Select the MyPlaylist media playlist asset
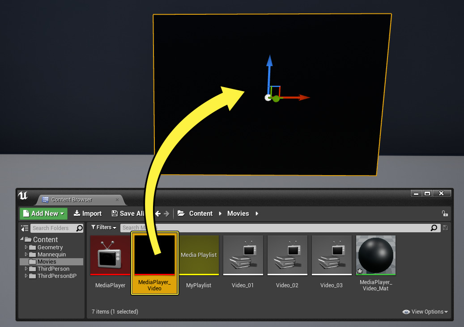The height and width of the screenshot is (327, 464). [199, 255]
